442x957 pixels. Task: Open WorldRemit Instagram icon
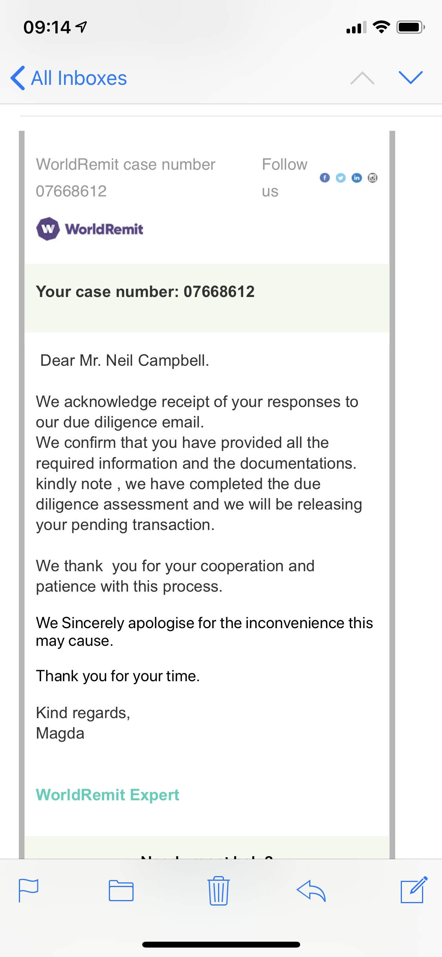tap(372, 178)
